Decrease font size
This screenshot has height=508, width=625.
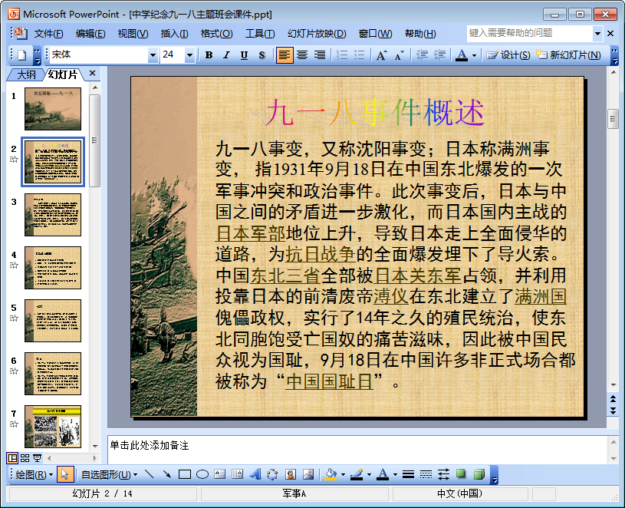[399, 55]
